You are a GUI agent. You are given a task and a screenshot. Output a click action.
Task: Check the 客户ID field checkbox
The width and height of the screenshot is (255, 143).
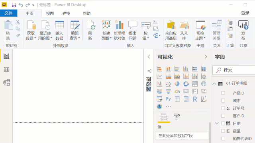223,116
